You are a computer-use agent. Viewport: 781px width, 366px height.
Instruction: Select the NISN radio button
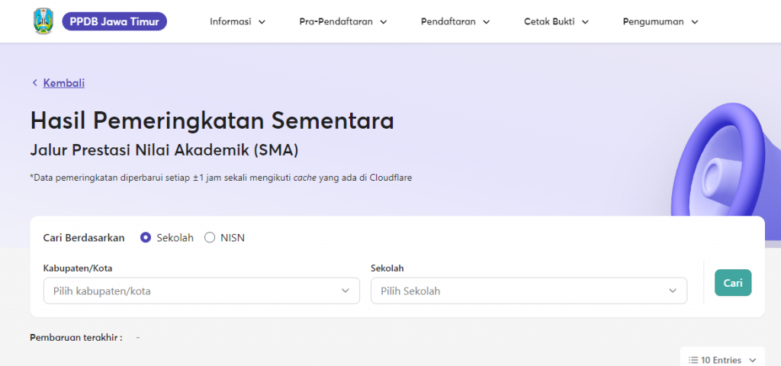pyautogui.click(x=210, y=238)
